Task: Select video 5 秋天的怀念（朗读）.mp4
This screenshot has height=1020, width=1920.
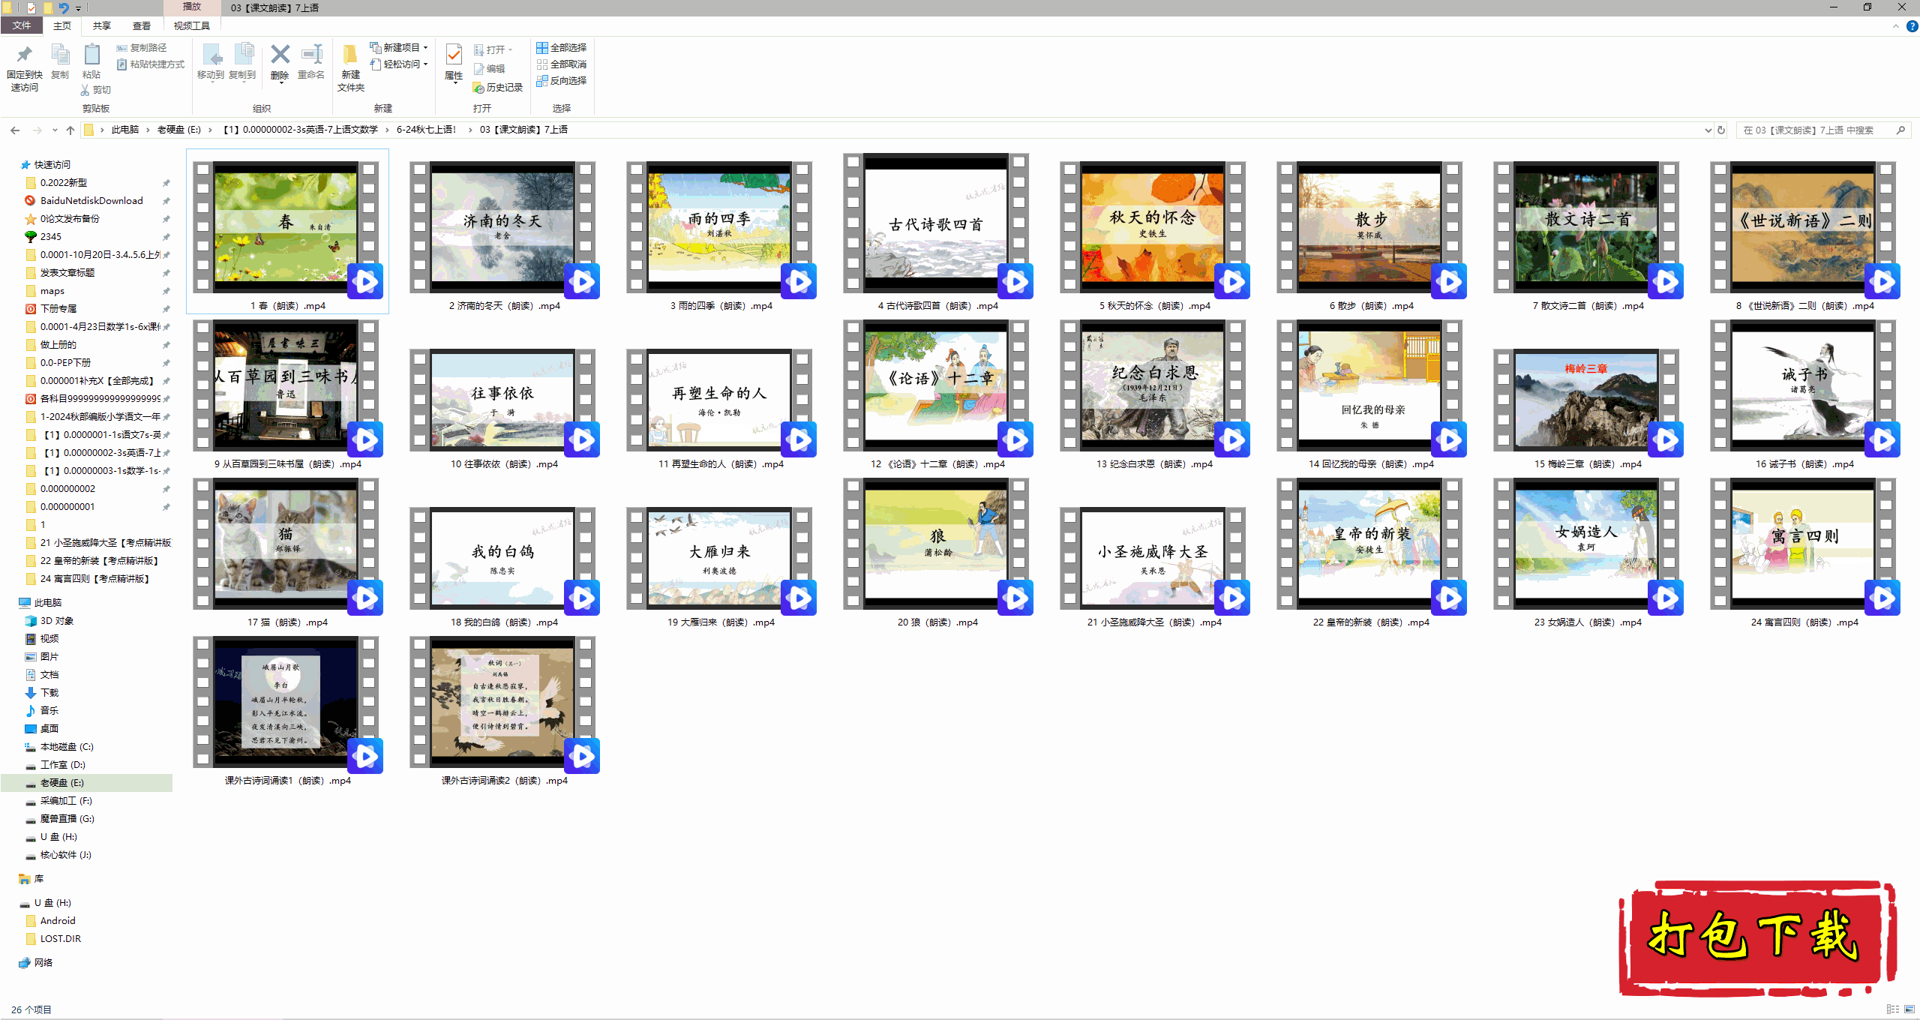Action: (1154, 232)
